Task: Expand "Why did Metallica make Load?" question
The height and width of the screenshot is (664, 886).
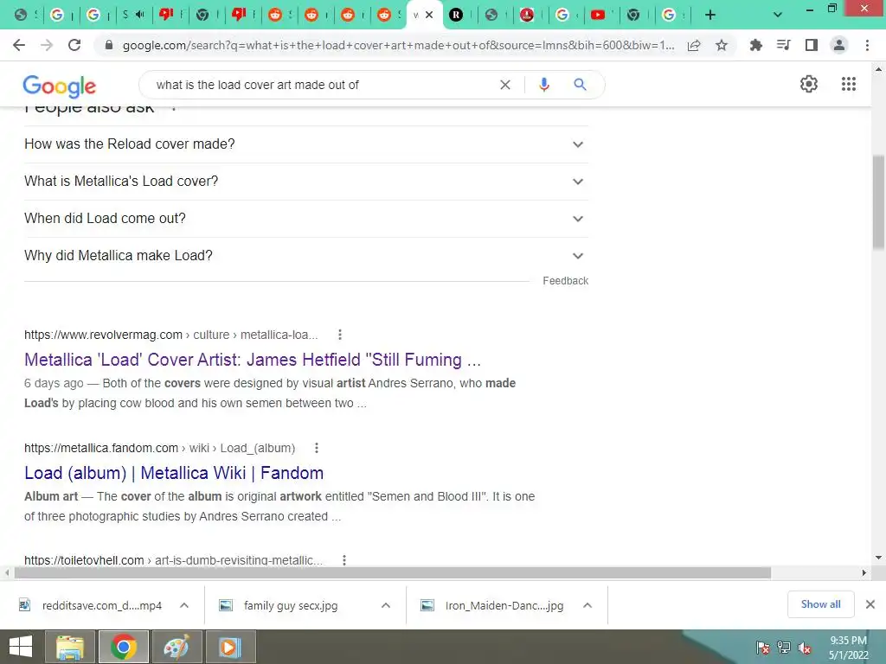Action: coord(306,256)
